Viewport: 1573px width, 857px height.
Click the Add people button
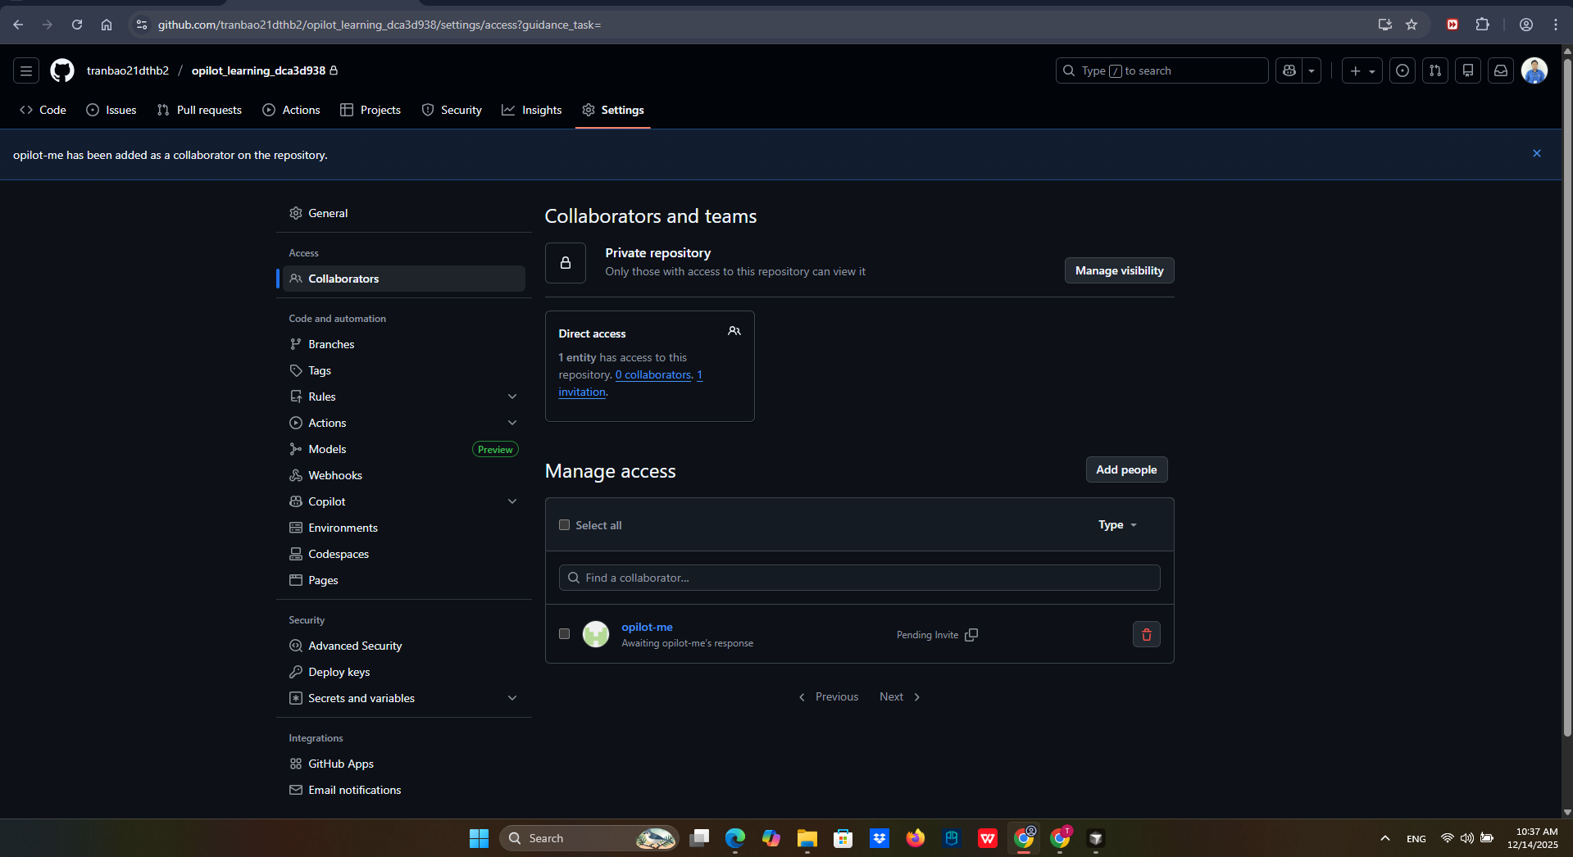1126,469
